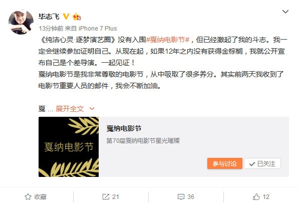Image resolution: width=298 pixels, height=206 pixels.
Task: Expand full post with 展开全文
Action: [70, 109]
